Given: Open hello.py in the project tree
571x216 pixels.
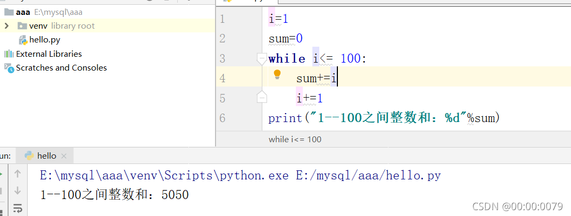Looking at the screenshot, I should pyautogui.click(x=40, y=40).
